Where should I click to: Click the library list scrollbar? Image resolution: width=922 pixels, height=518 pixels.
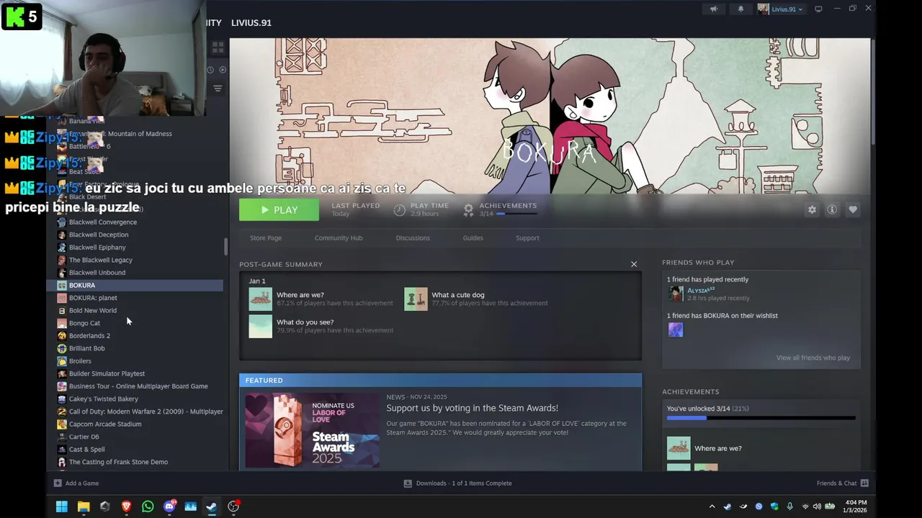point(225,247)
